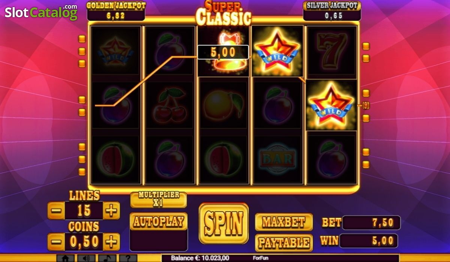This screenshot has height=262, width=450.
Task: Mute the sound effects speaker icon
Action: 86,258
